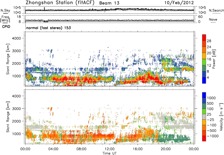Click the '4' tick on Power colorbar

208,77
